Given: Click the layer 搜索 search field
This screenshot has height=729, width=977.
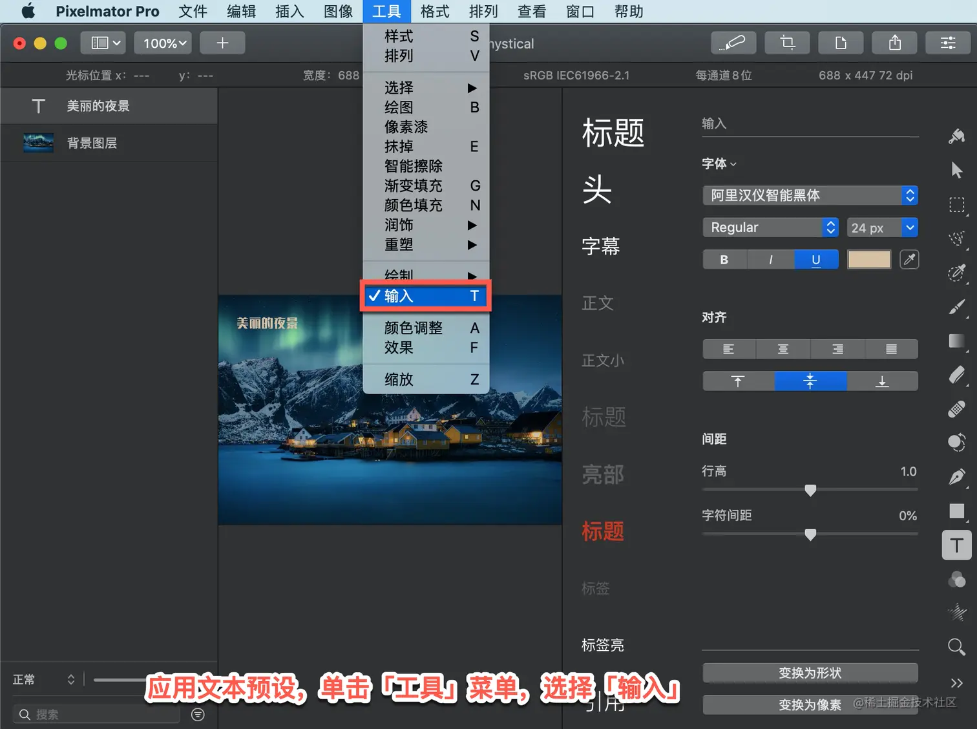Looking at the screenshot, I should 96,714.
